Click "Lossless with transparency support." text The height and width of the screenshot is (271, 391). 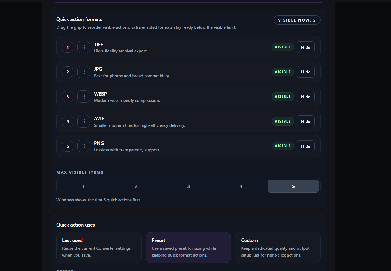point(127,150)
